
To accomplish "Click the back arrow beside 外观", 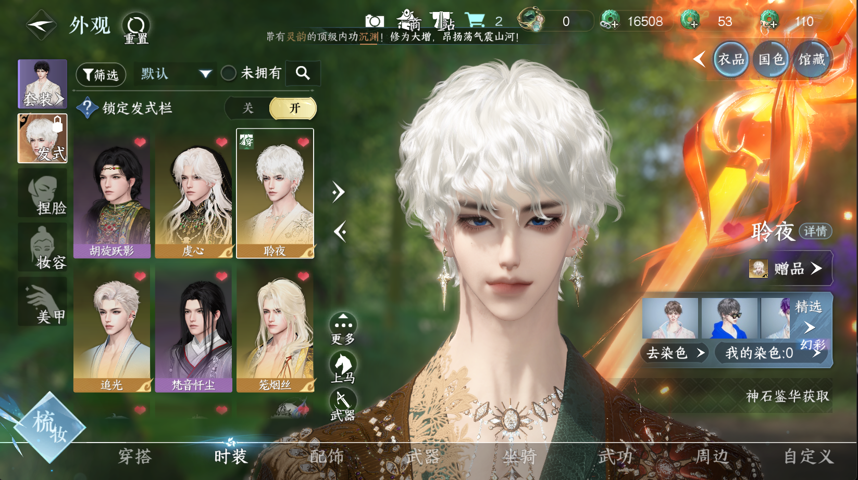I will pyautogui.click(x=41, y=25).
